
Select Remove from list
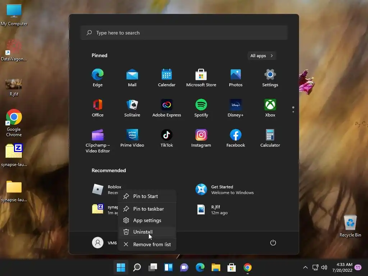147,244
